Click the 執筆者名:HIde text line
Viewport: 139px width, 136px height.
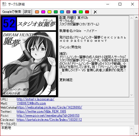pos(78,31)
